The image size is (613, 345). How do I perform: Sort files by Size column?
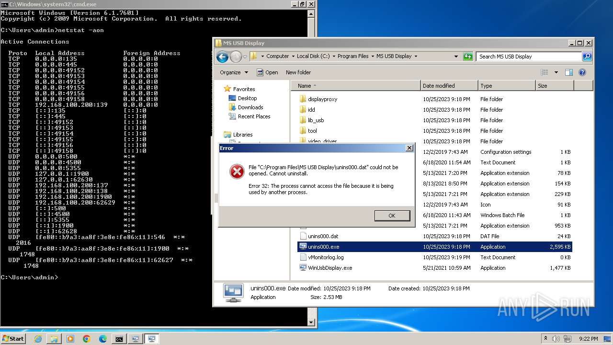tap(555, 86)
